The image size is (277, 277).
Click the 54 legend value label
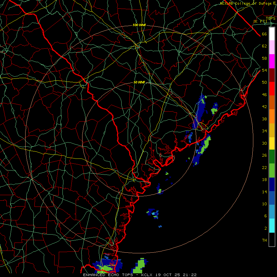pos(264,70)
